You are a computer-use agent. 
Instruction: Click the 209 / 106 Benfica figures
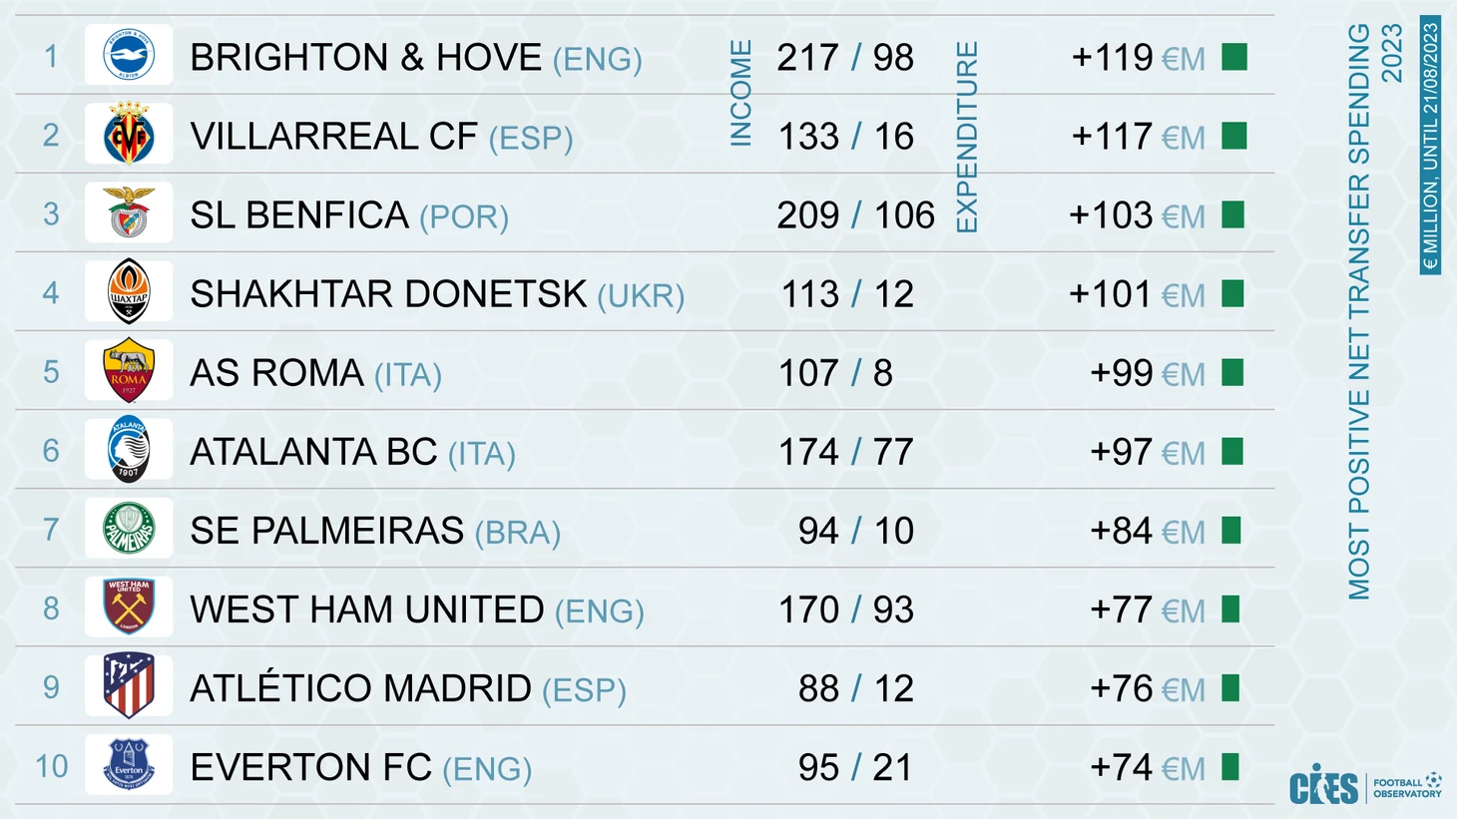click(x=856, y=215)
